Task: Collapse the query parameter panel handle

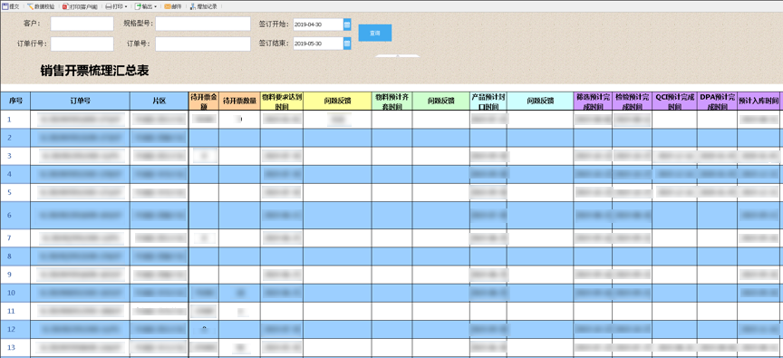Action: click(398, 56)
